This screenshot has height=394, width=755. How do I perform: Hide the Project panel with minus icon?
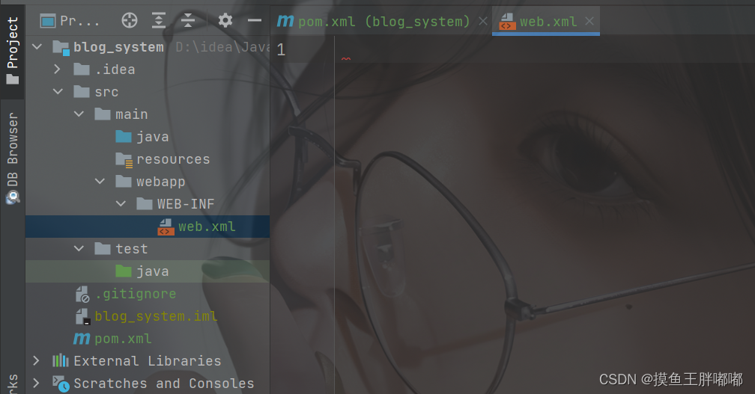coord(254,20)
